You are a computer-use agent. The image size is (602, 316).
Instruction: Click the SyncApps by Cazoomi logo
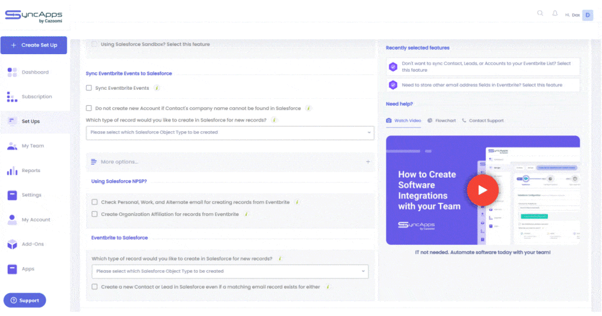33,16
